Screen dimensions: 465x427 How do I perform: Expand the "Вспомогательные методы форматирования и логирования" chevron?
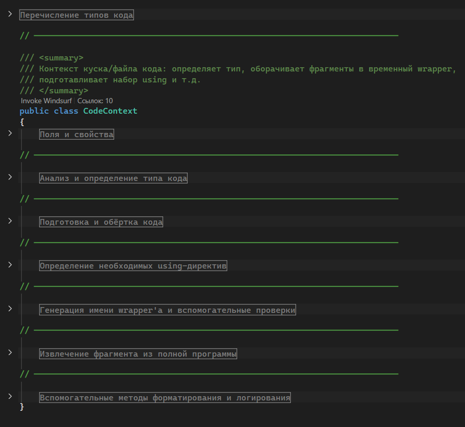(10, 396)
